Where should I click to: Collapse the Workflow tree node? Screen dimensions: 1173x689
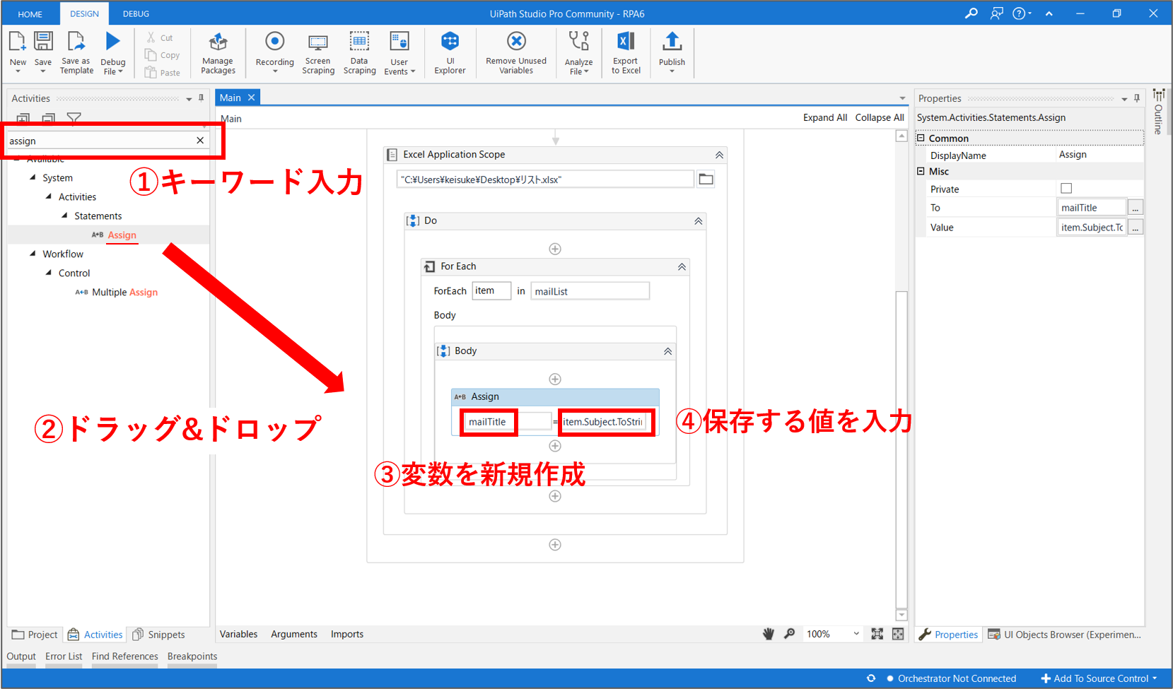pyautogui.click(x=33, y=254)
